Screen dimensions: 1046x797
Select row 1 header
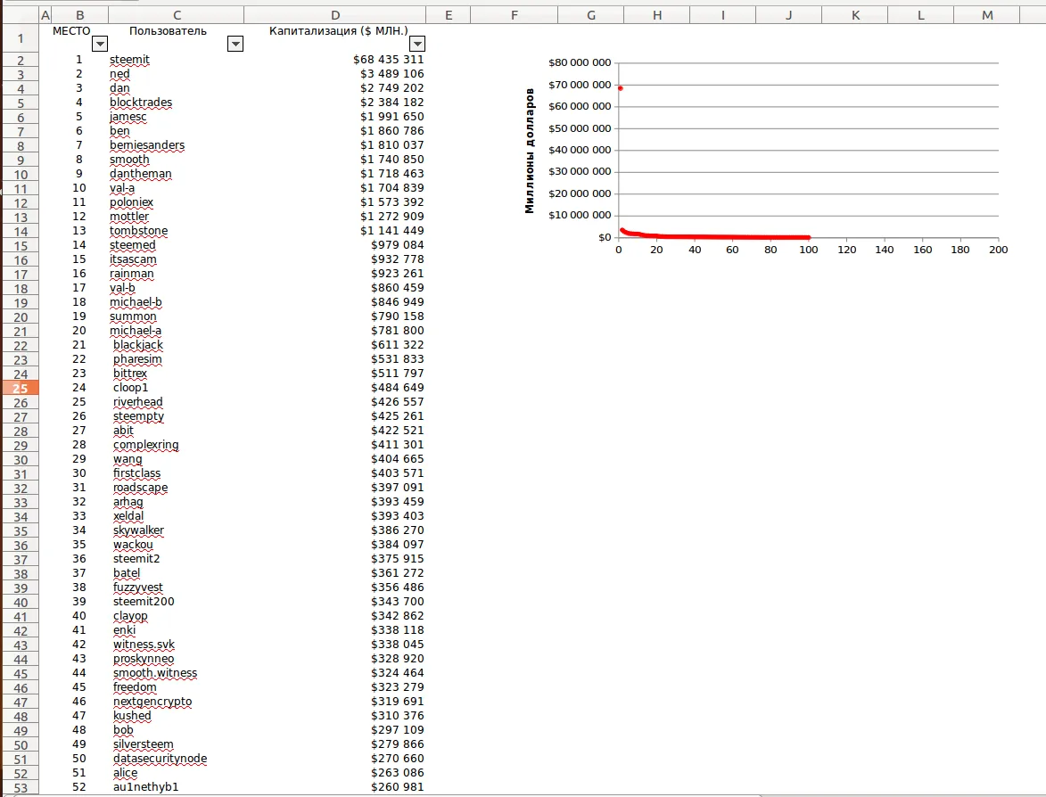click(20, 38)
